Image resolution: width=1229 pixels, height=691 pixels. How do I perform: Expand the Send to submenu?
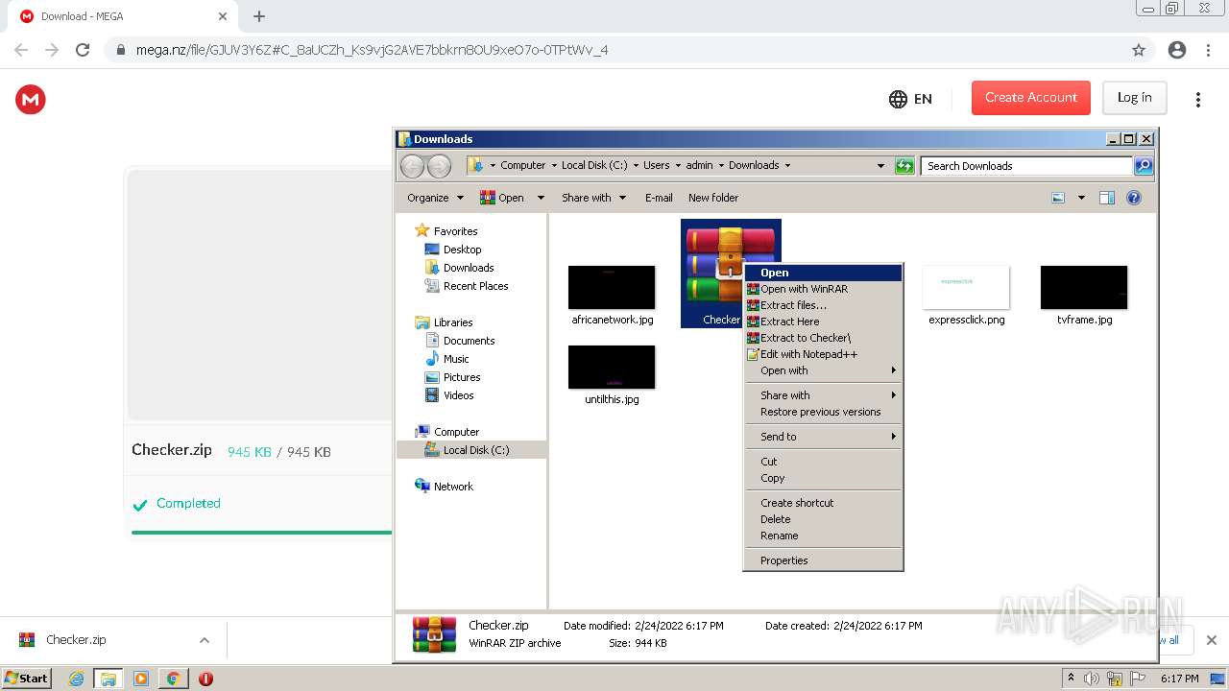click(823, 437)
